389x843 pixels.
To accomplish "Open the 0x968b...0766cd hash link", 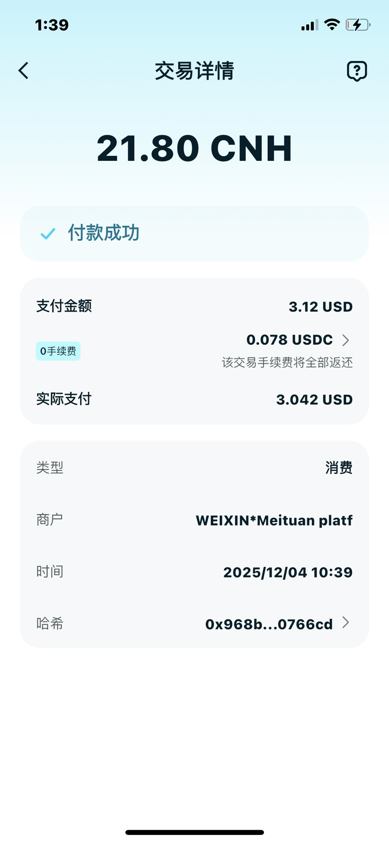I will coord(269,624).
